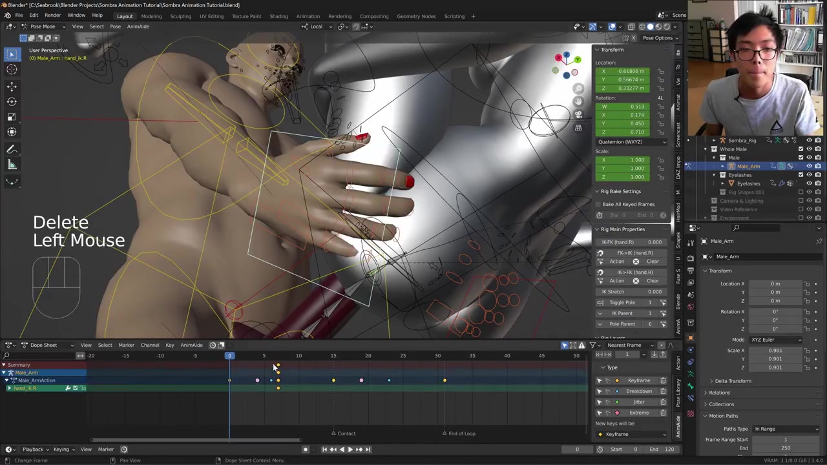Expand the Delta Transform panel
The width and height of the screenshot is (827, 465).
(733, 381)
